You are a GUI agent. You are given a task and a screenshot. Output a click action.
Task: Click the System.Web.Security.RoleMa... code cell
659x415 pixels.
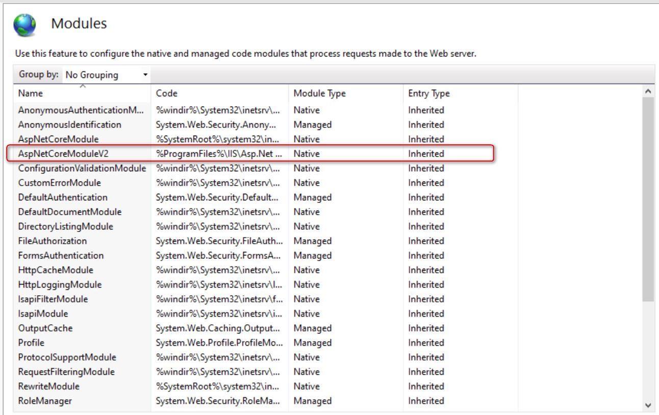click(x=218, y=401)
